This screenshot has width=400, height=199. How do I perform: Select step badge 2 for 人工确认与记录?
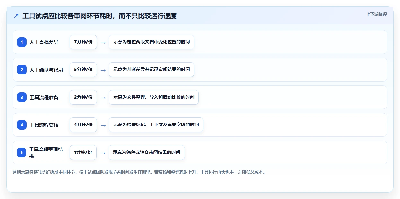22,70
